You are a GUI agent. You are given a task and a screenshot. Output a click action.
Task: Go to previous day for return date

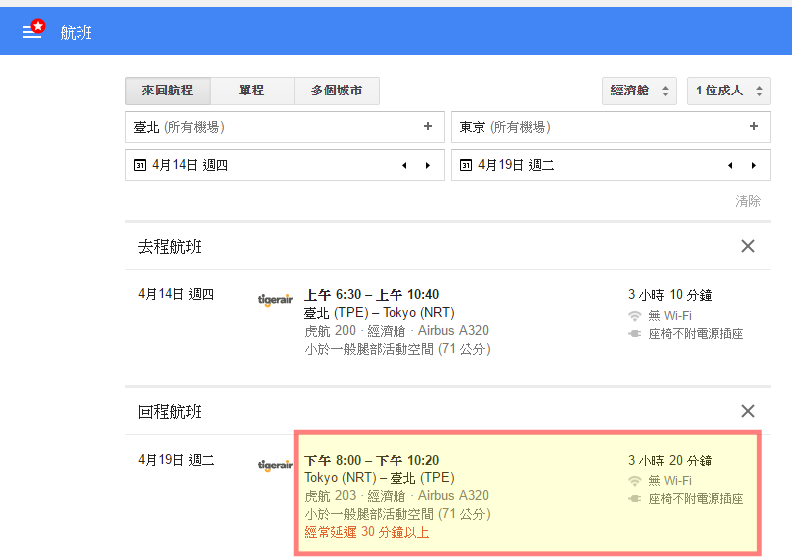coord(730,165)
